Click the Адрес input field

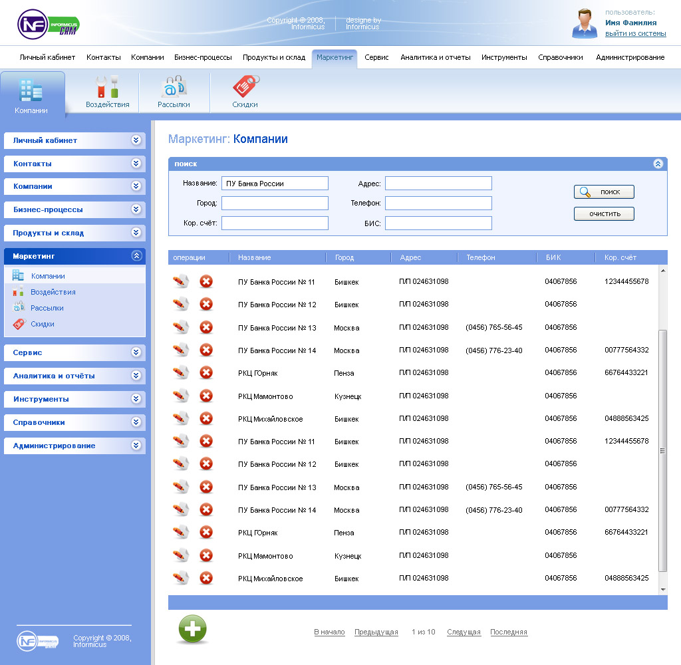438,183
